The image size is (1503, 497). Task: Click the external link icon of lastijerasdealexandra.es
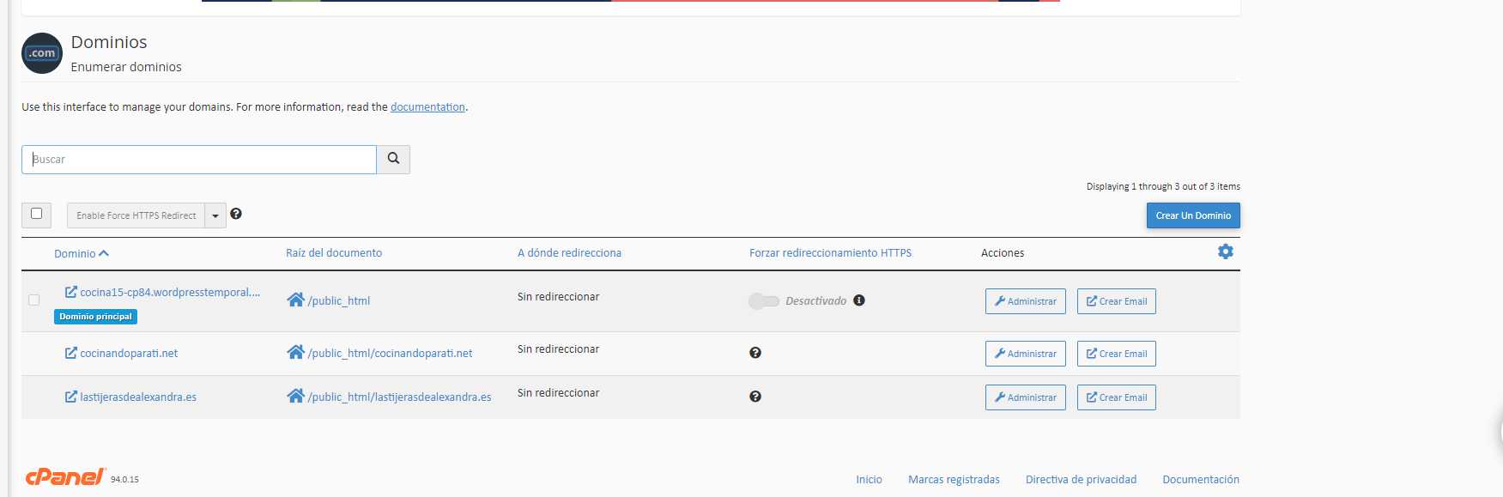click(71, 397)
